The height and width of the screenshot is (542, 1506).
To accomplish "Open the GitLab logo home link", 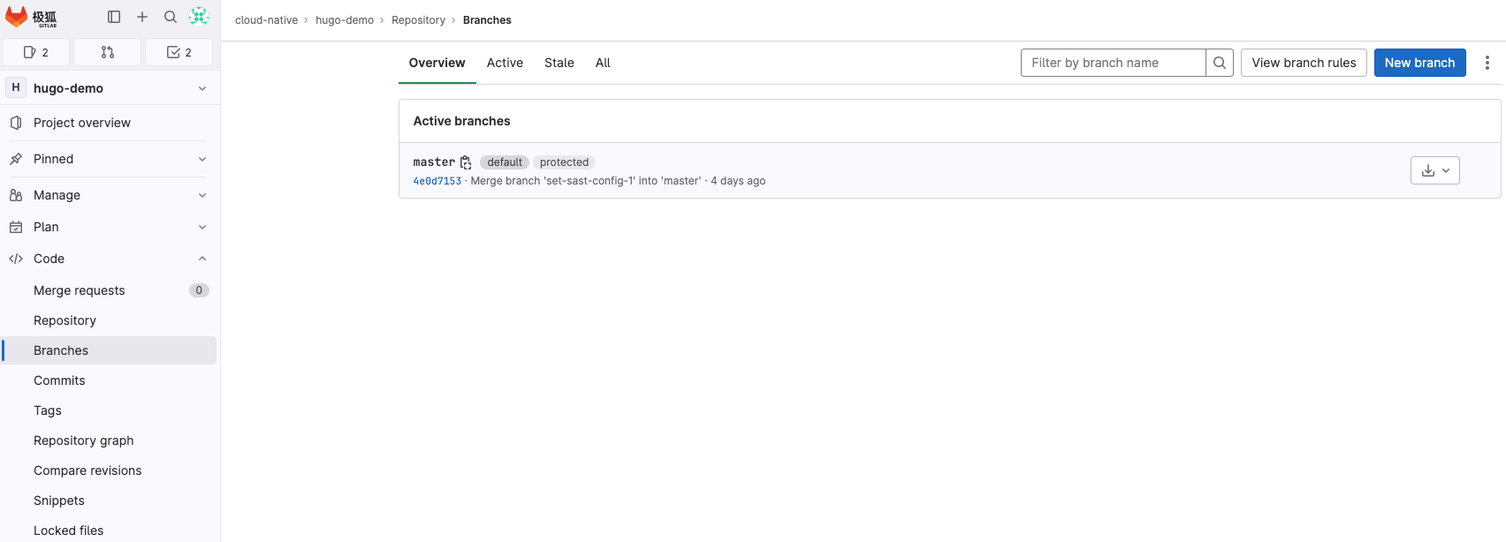I will pyautogui.click(x=32, y=17).
